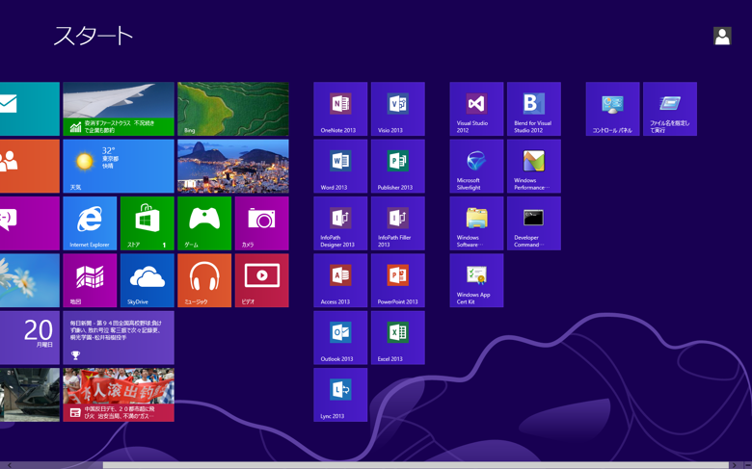Click the scrollbar left arrow
Screen dimensions: 752x469
pos(9,465)
